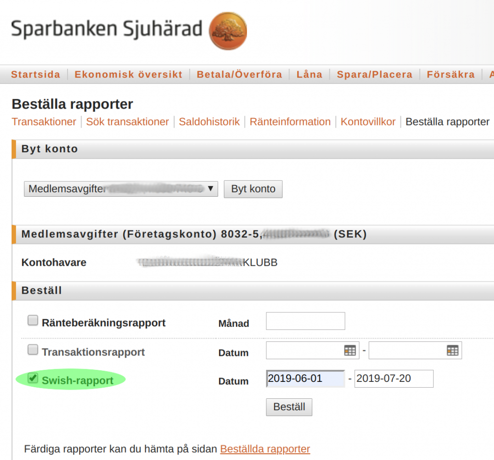
Task: Click the Månad input field
Action: pyautogui.click(x=305, y=321)
